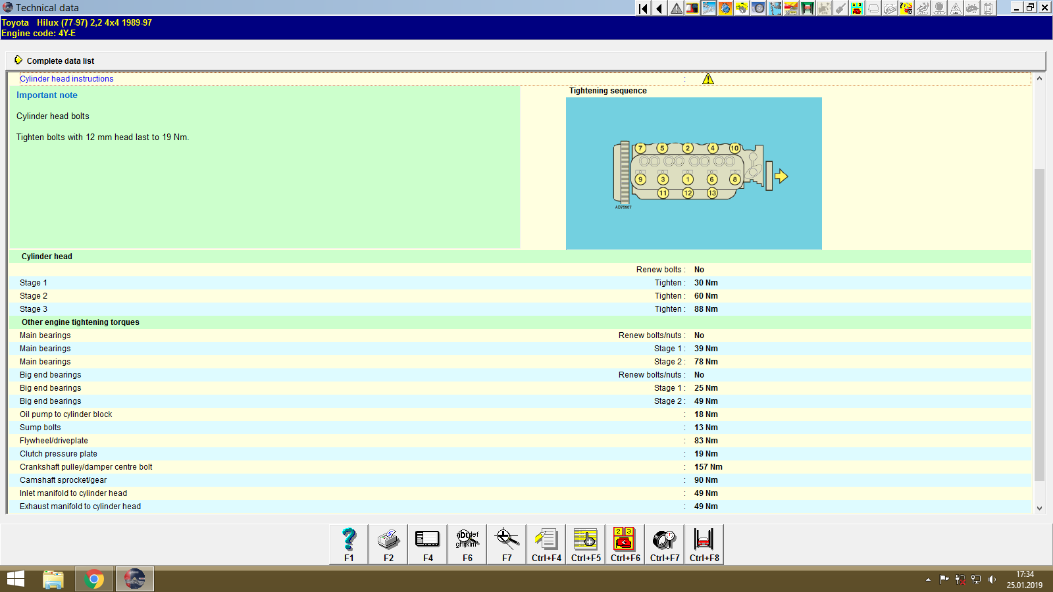The width and height of the screenshot is (1053, 592).
Task: Open help with the F1 question mark button
Action: point(348,544)
